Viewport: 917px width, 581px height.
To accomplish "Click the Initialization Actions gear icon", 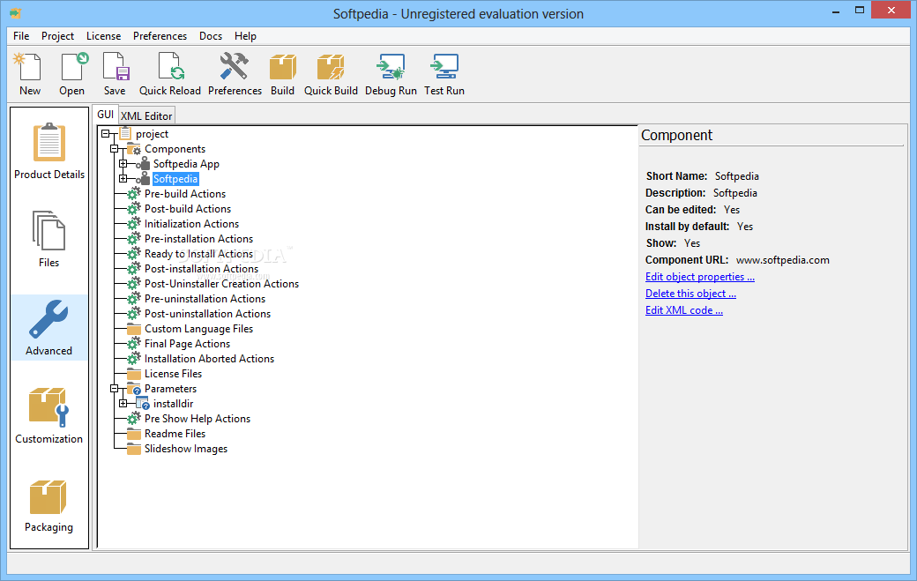I will (x=134, y=224).
